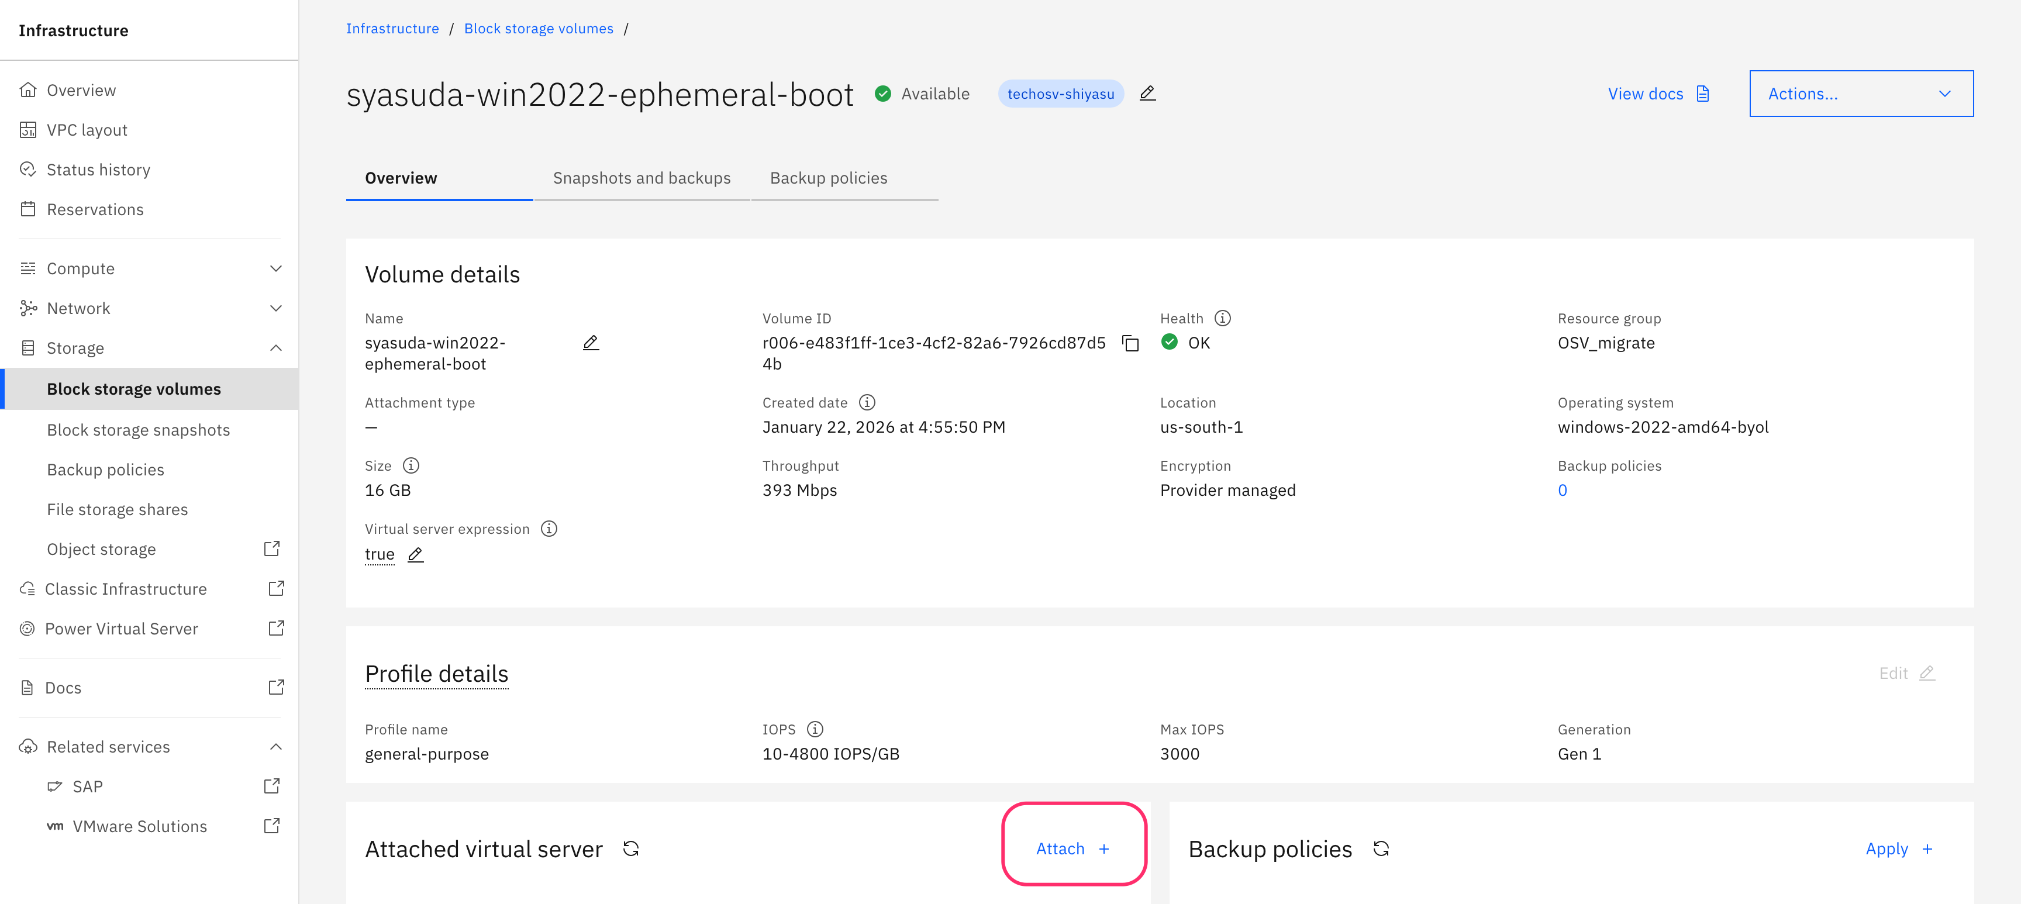Open the IOPS info tooltip
Viewport: 2021px width, 904px height.
pos(815,729)
